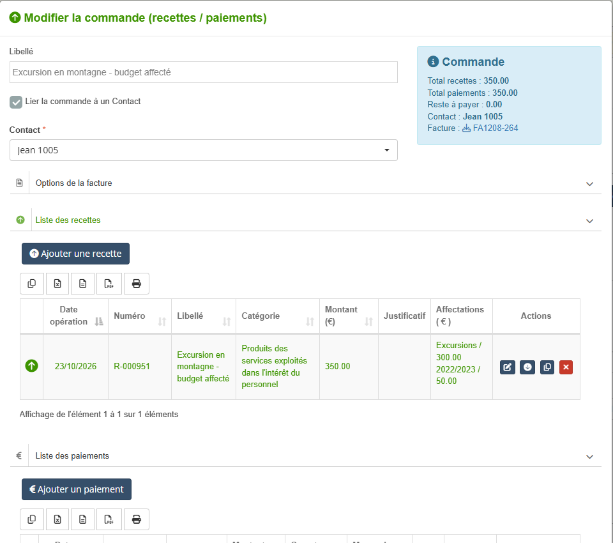Export paiements table to PDF
613x543 pixels.
pyautogui.click(x=109, y=519)
